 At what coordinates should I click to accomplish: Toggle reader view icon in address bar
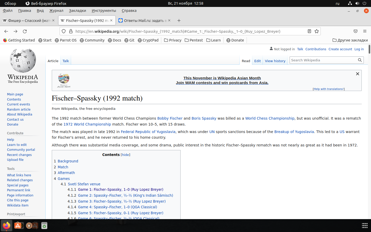click(x=309, y=31)
